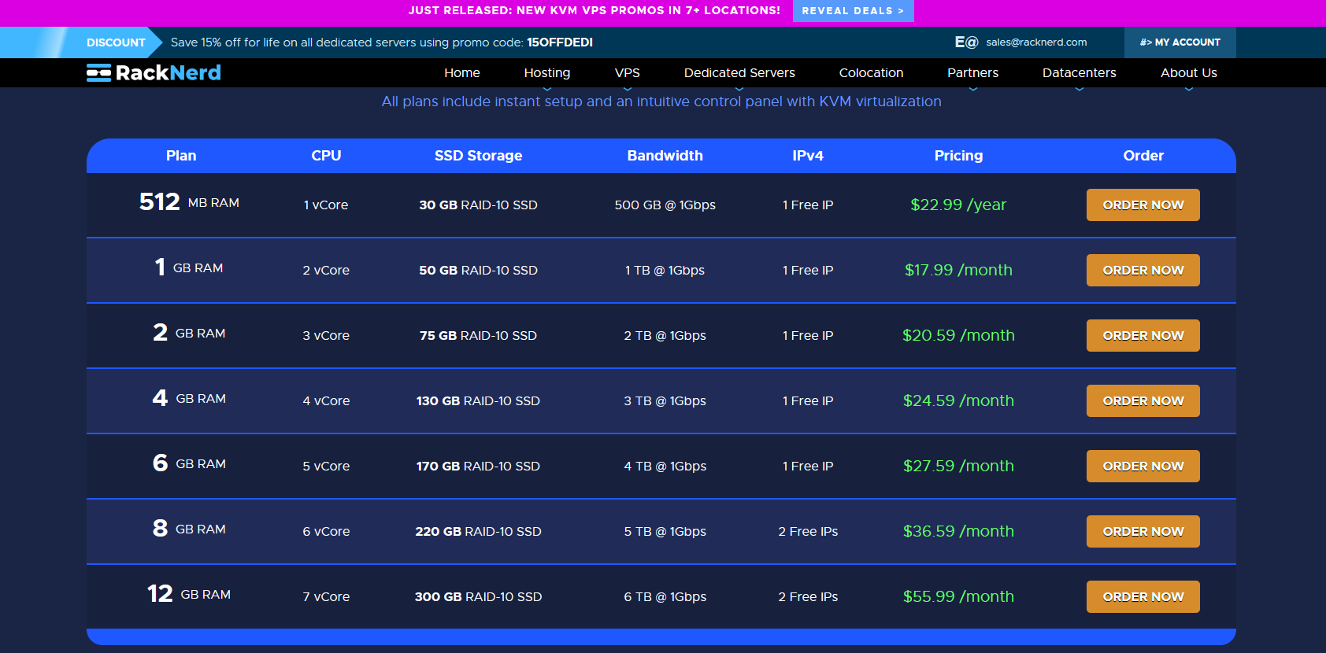Open the Dedicated Servers dropdown
The width and height of the screenshot is (1326, 653).
tap(739, 73)
